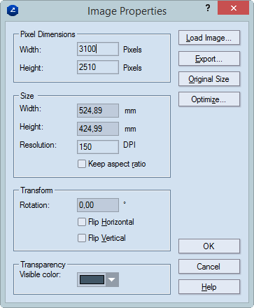254x308 pixels.
Task: Click the Visible color: label
Action: (x=40, y=274)
